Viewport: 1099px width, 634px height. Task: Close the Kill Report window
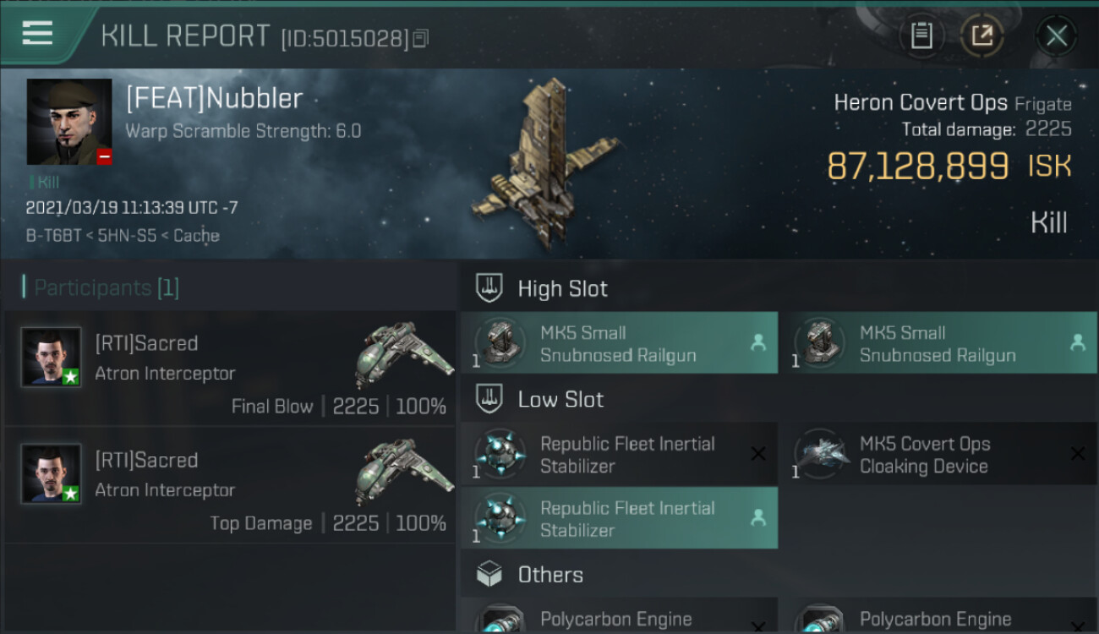(1056, 36)
